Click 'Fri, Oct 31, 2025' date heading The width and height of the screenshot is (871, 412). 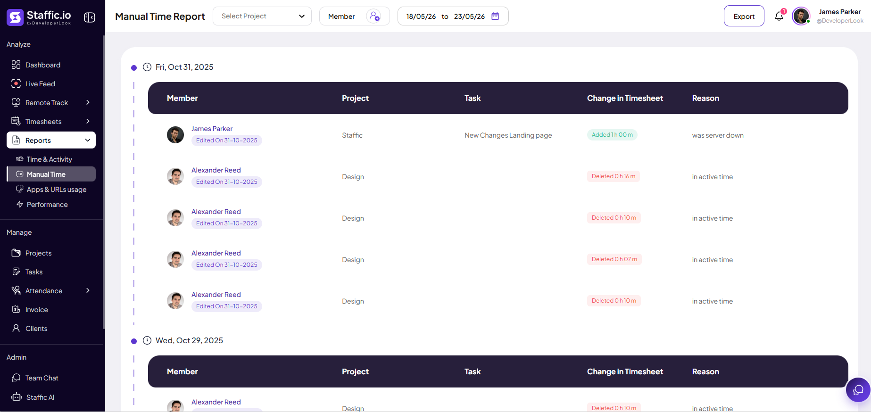184,67
